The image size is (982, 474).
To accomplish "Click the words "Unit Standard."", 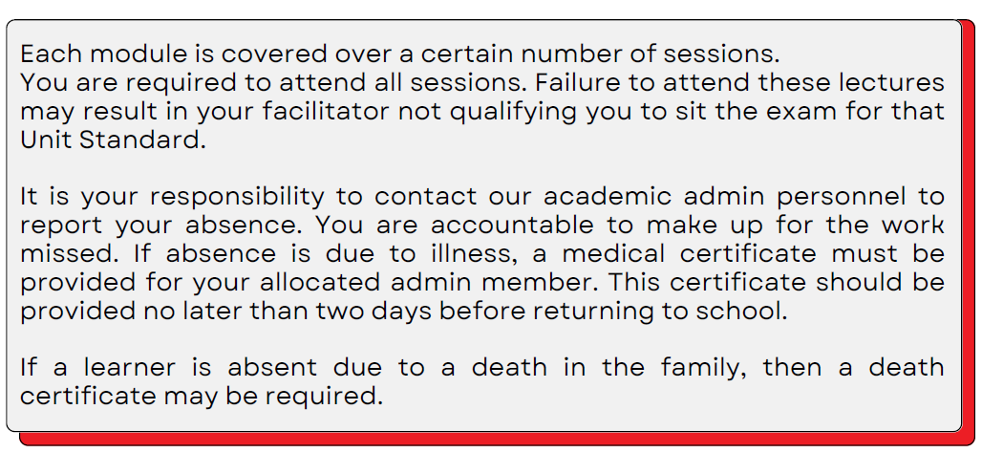I will tap(113, 140).
